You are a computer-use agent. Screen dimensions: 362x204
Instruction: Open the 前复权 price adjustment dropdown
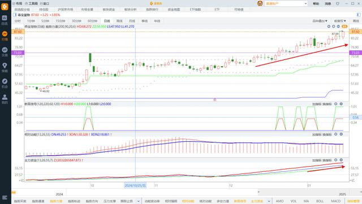340,21
